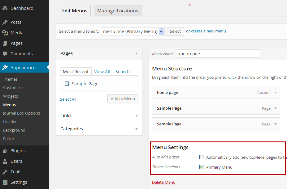Open Background submenu item
Image resolution: width=287 pixels, height=189 pixels.
point(14,130)
